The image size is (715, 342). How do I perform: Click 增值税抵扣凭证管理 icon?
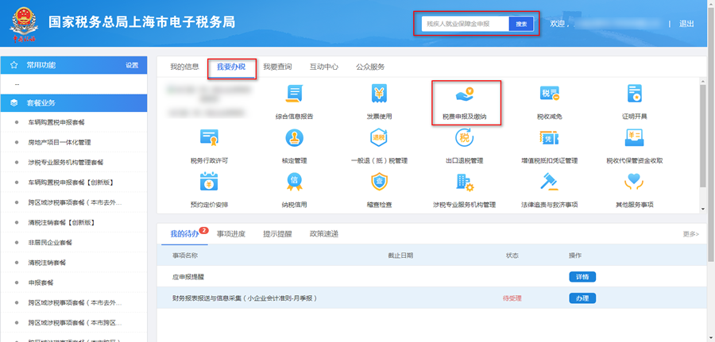click(x=549, y=140)
